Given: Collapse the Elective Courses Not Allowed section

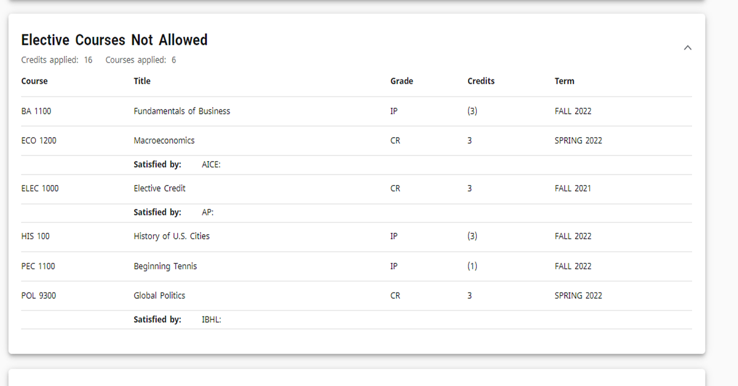Looking at the screenshot, I should 688,48.
